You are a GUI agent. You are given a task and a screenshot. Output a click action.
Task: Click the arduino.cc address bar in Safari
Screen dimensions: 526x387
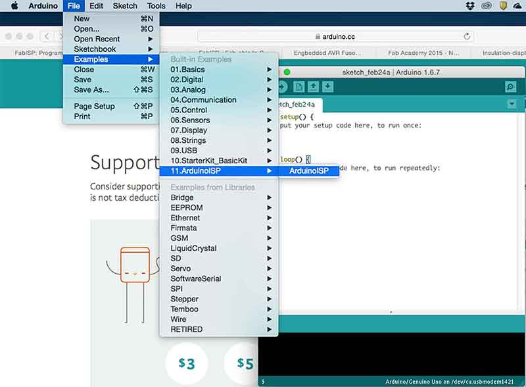pyautogui.click(x=335, y=36)
